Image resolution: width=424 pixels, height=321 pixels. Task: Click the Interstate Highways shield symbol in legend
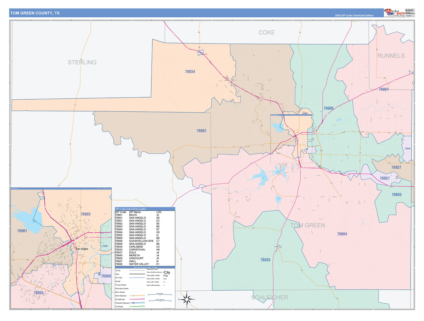[x=132, y=303]
